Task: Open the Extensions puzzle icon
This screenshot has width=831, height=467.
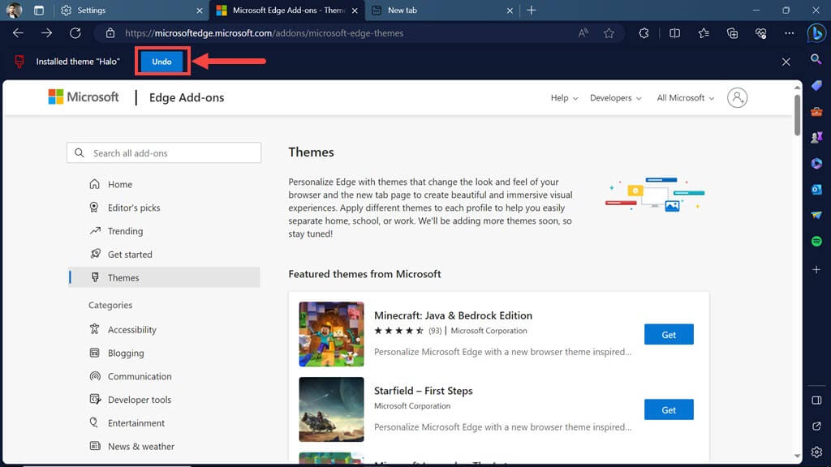Action: click(644, 32)
